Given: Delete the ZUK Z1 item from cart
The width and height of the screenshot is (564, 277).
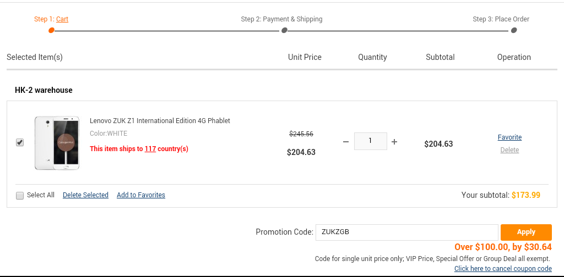Looking at the screenshot, I should (509, 149).
